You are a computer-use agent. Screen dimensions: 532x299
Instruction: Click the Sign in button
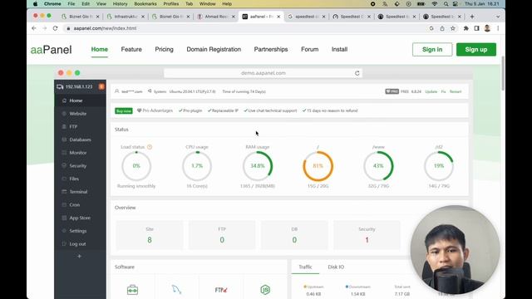(x=432, y=50)
